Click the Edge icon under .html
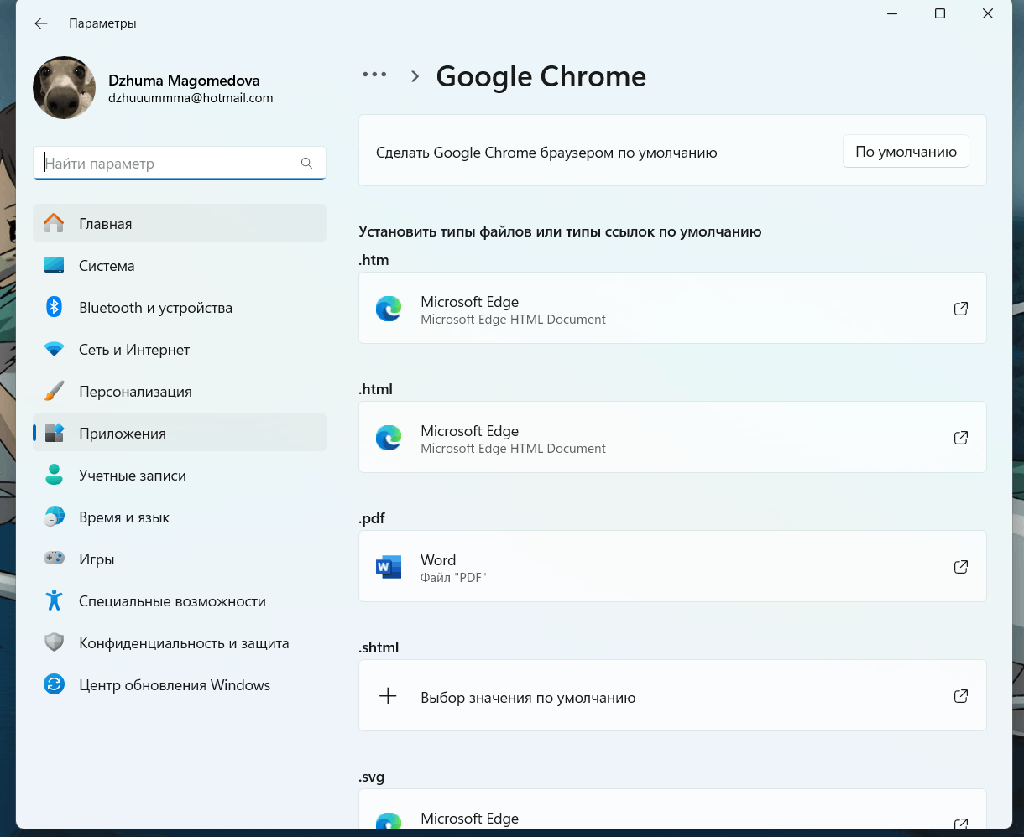This screenshot has width=1024, height=837. (388, 438)
